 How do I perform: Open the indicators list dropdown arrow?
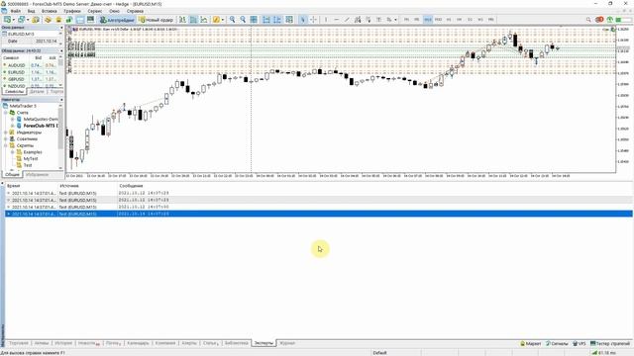pos(222,20)
